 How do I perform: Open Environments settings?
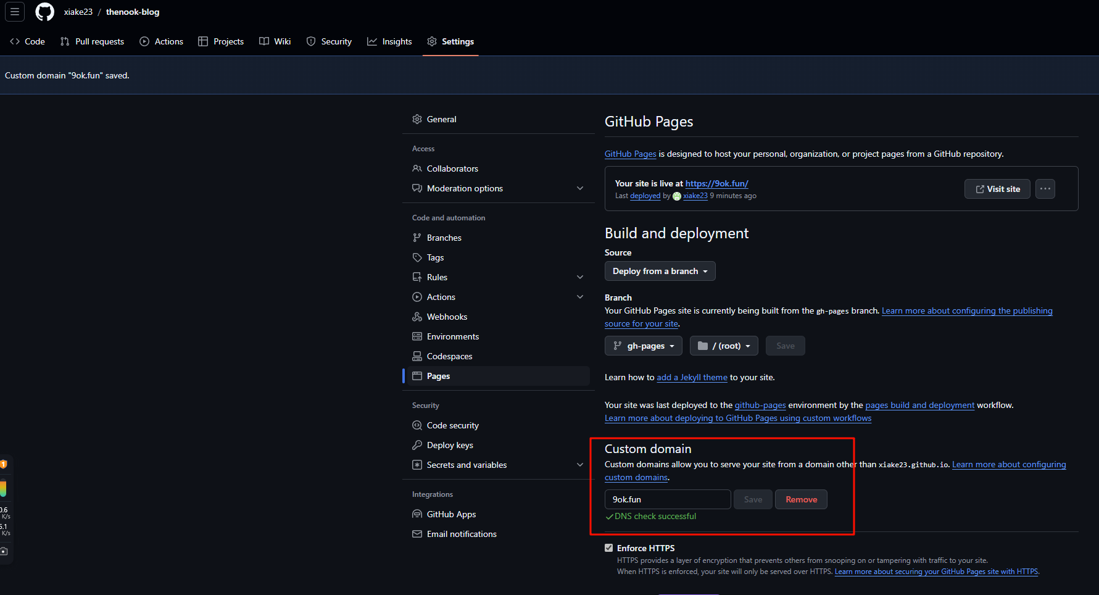(x=499, y=336)
